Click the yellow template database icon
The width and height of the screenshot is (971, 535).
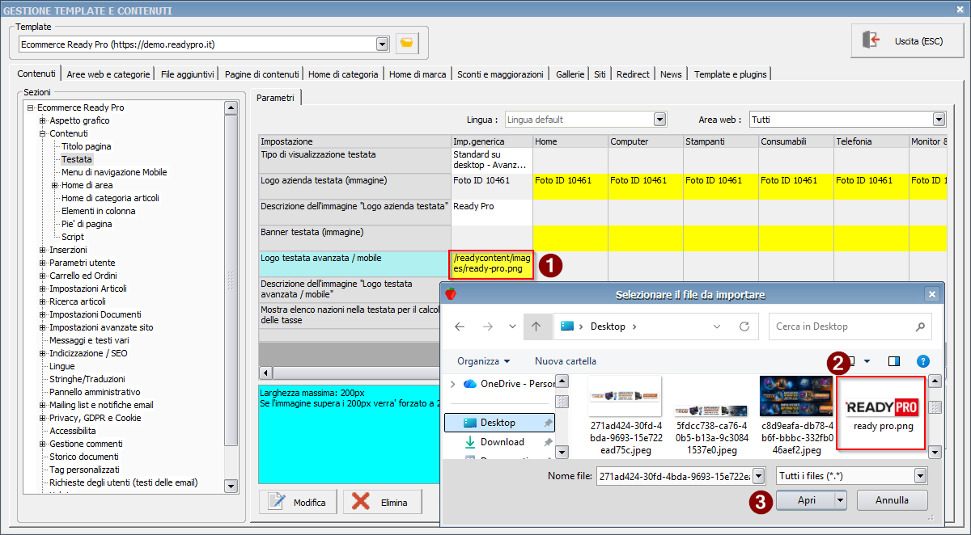point(407,44)
